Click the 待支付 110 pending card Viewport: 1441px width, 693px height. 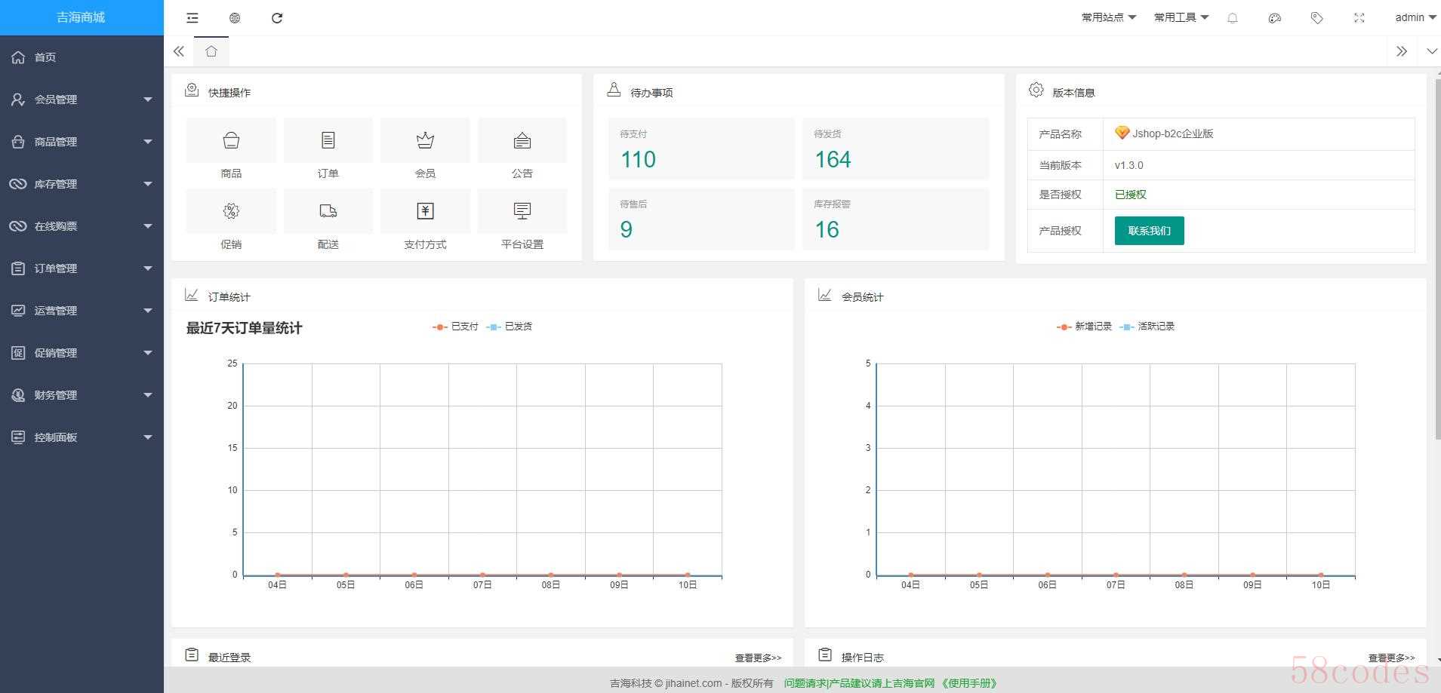coord(701,149)
